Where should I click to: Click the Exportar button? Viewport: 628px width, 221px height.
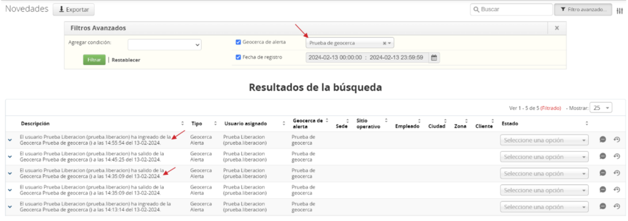(x=74, y=9)
